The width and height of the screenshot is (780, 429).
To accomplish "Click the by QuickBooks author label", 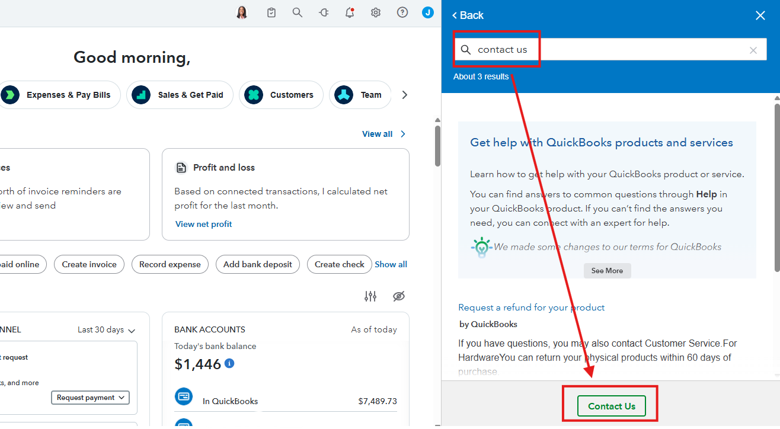I will (x=488, y=324).
